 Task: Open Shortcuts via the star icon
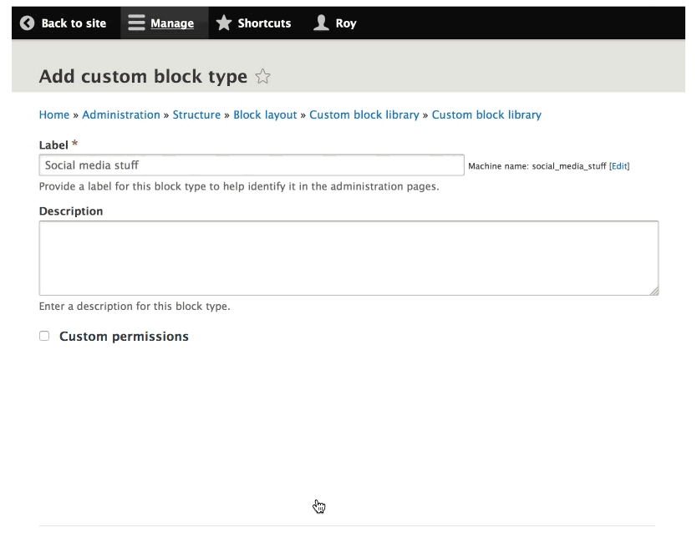[223, 23]
